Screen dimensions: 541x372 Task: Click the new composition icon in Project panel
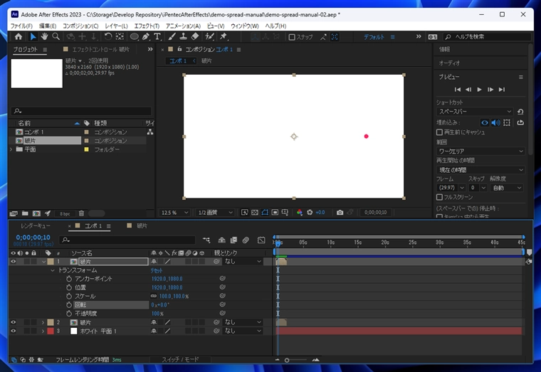(x=36, y=213)
